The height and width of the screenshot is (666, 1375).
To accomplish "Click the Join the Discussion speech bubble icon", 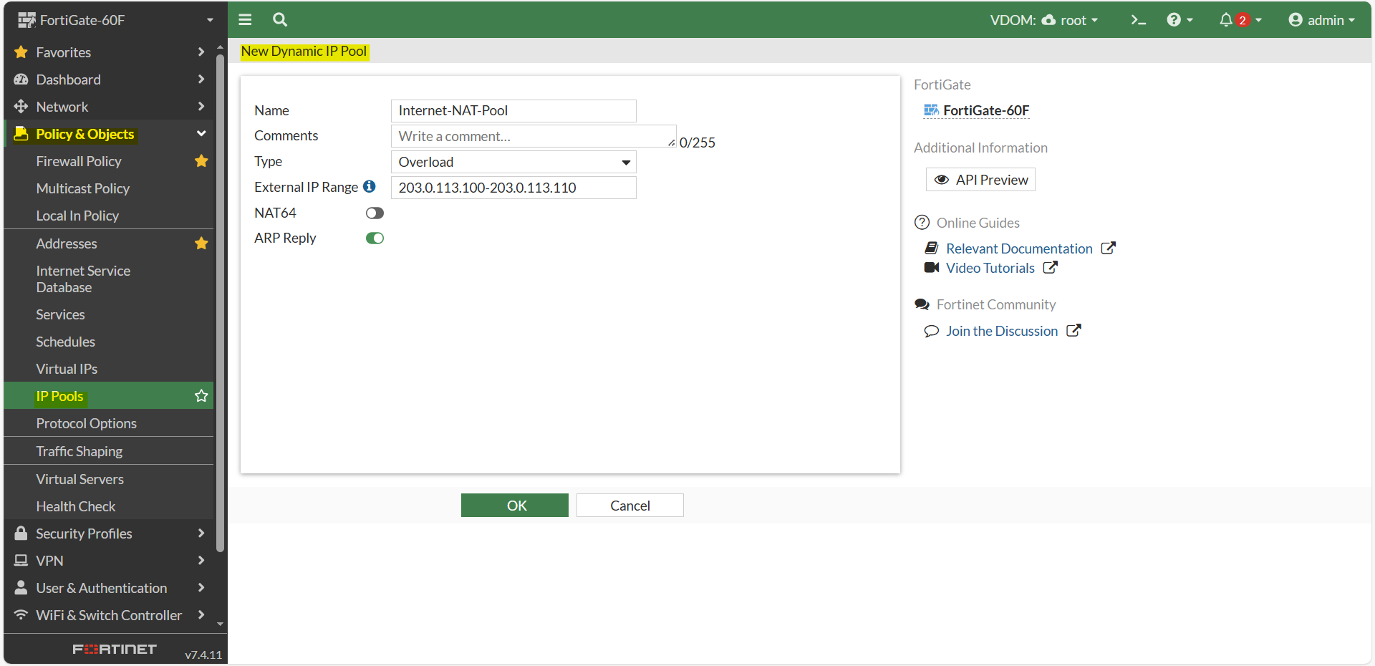I will 932,331.
